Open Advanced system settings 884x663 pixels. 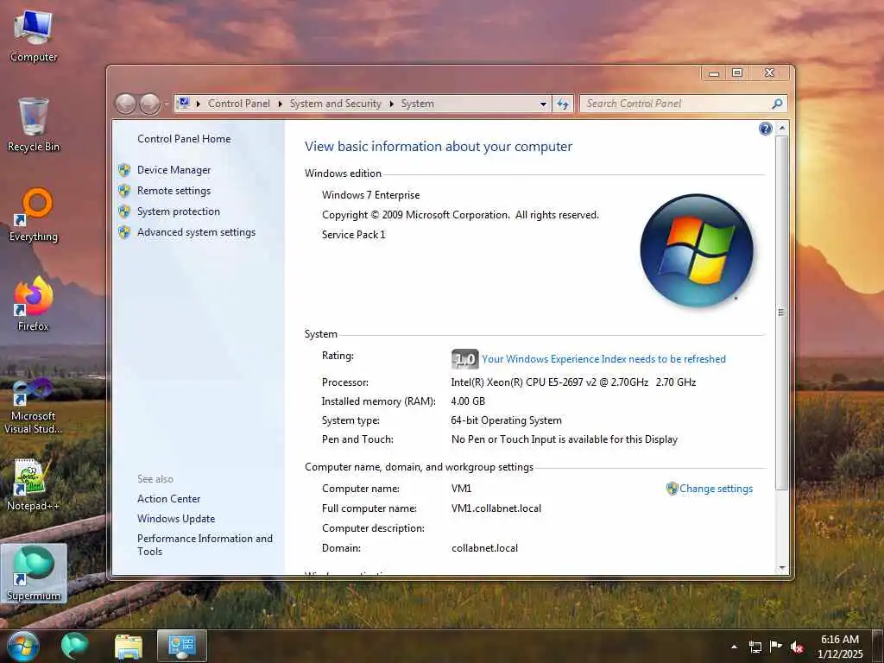(196, 232)
